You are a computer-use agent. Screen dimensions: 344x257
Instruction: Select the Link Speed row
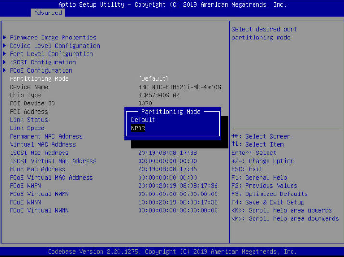tap(27, 128)
